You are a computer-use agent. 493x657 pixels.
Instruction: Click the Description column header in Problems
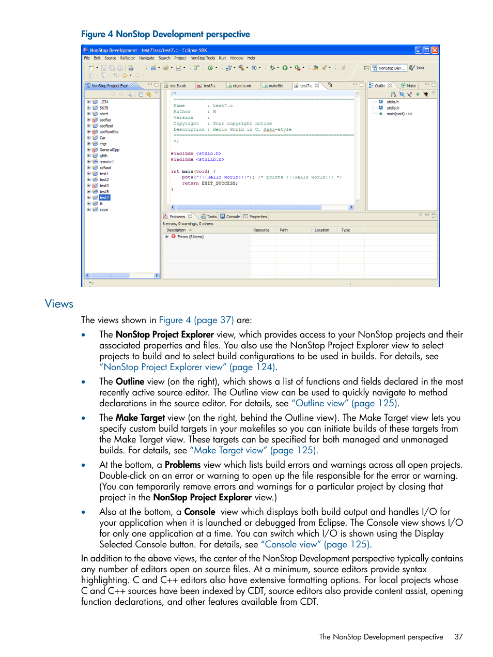(207, 230)
